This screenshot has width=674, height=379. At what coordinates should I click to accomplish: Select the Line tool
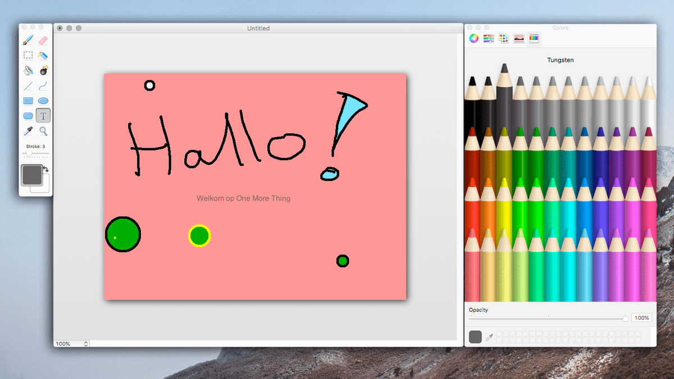click(28, 85)
